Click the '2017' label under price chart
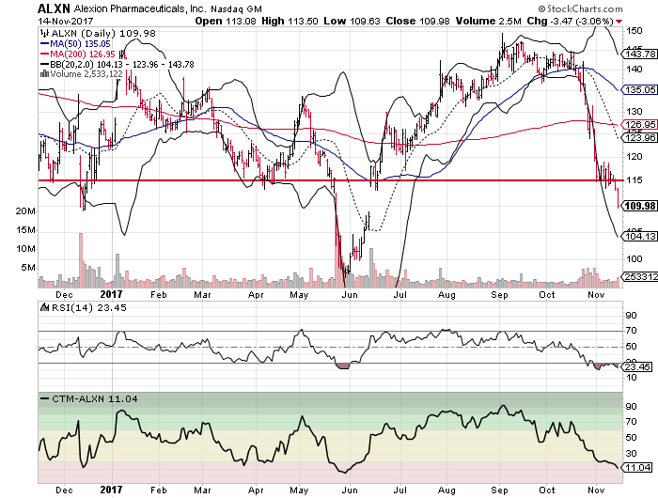This screenshot has width=658, height=498. click(x=111, y=294)
